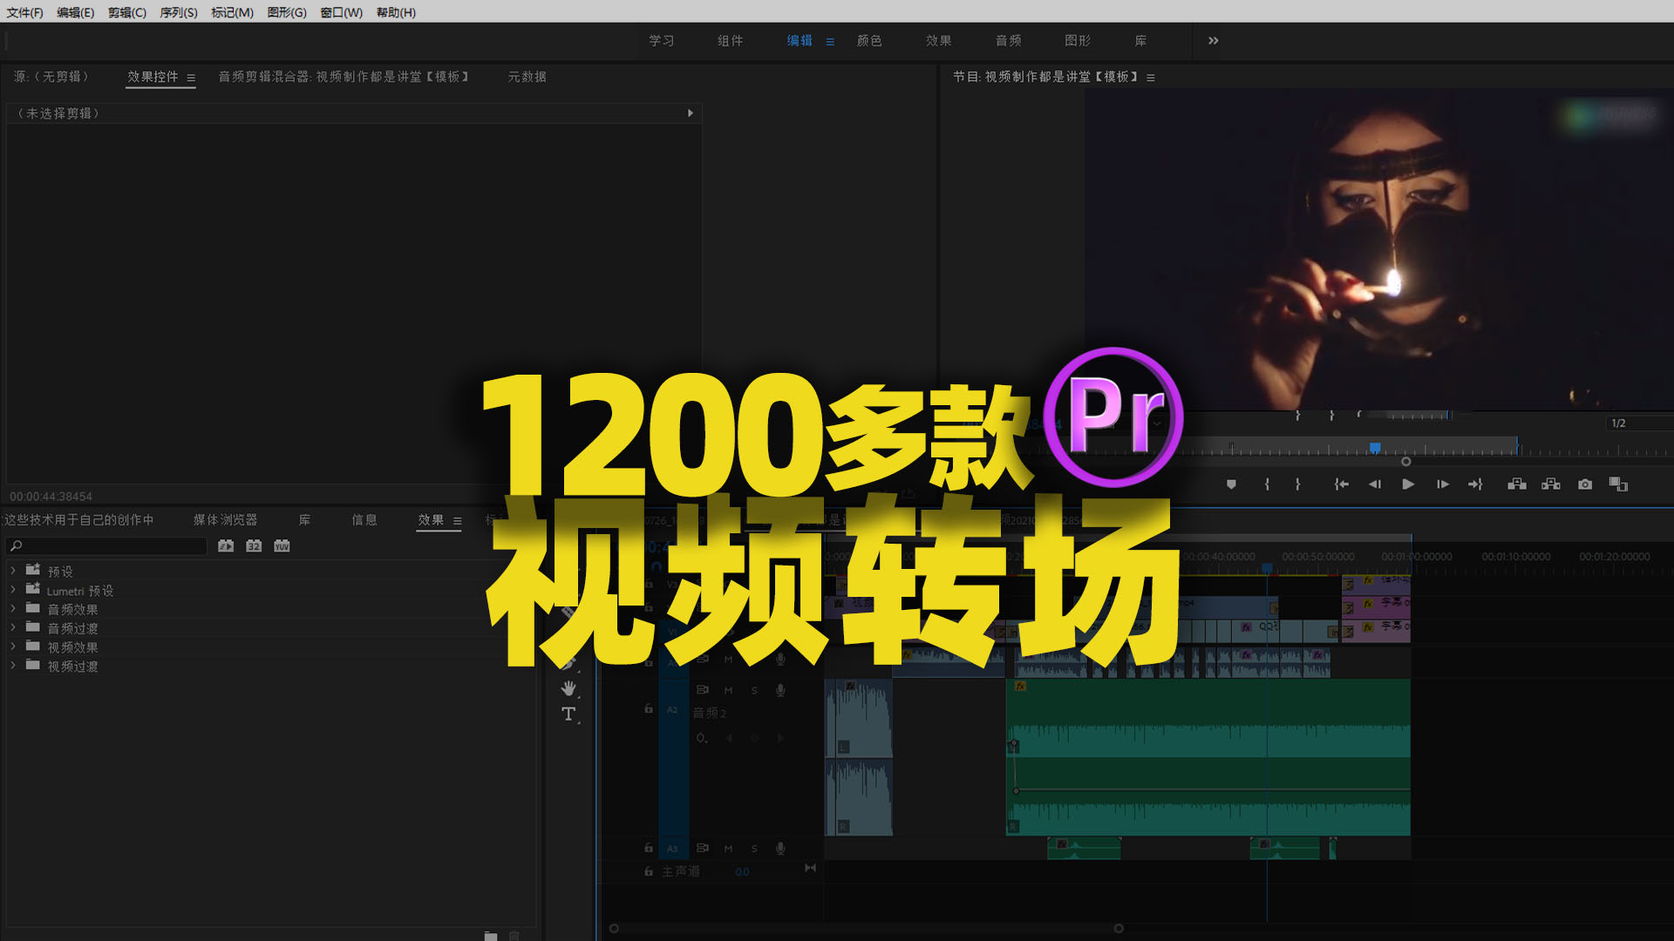The width and height of the screenshot is (1674, 941).
Task: Open the workspace overflow chevrons
Action: pos(1213,41)
